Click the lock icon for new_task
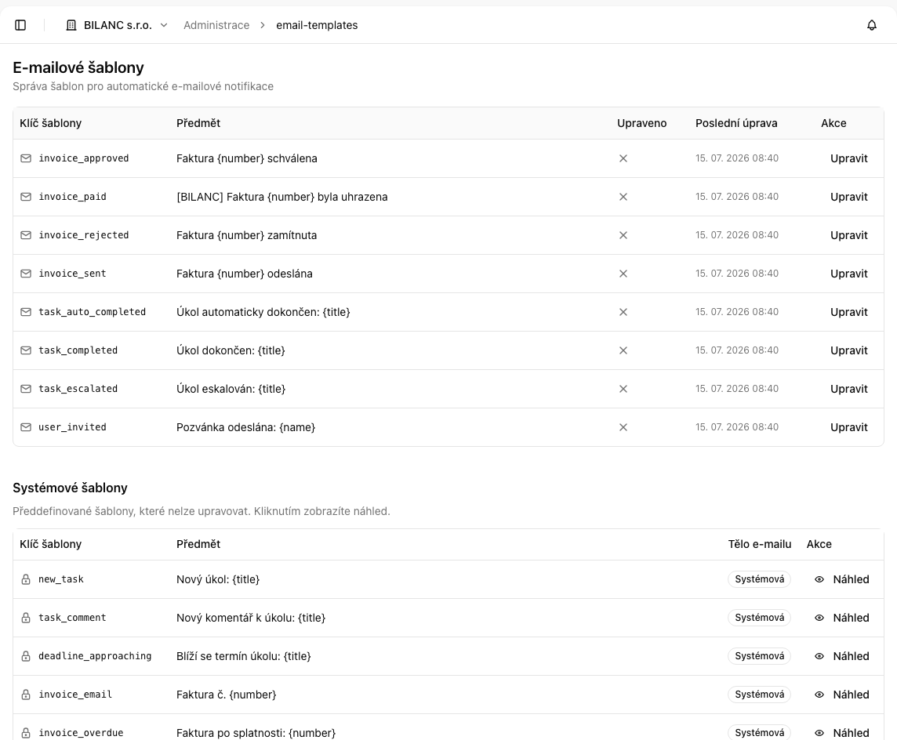 pos(26,579)
